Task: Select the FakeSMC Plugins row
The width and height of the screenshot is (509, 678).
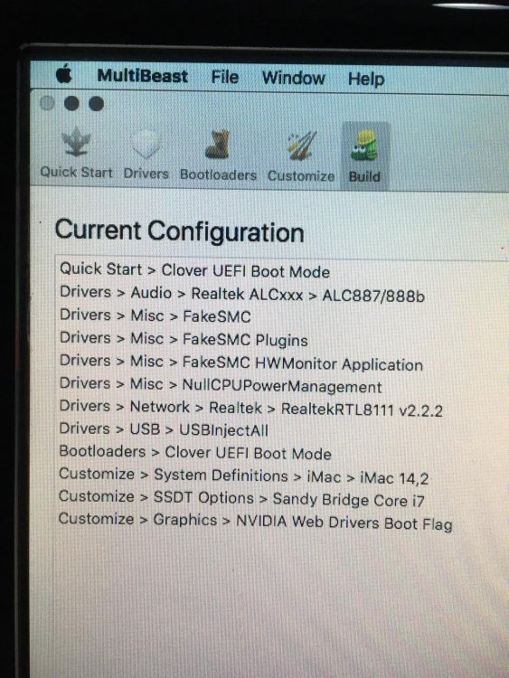Action: (x=184, y=339)
